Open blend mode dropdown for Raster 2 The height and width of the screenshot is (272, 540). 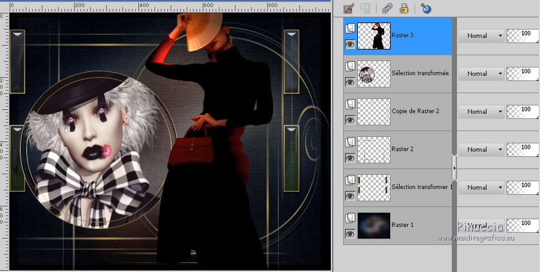point(481,149)
